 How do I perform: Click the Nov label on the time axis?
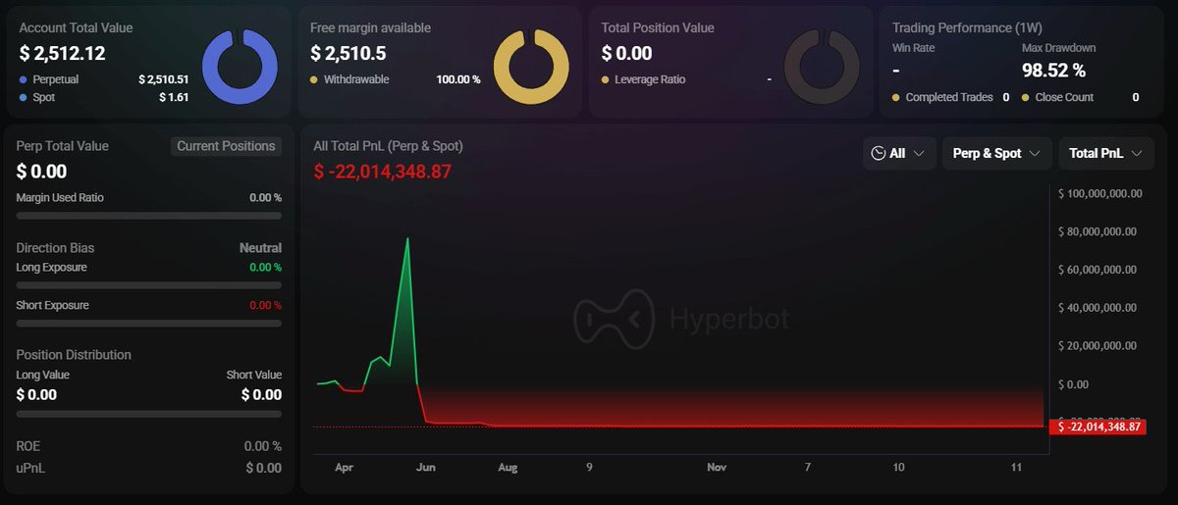[x=717, y=468]
